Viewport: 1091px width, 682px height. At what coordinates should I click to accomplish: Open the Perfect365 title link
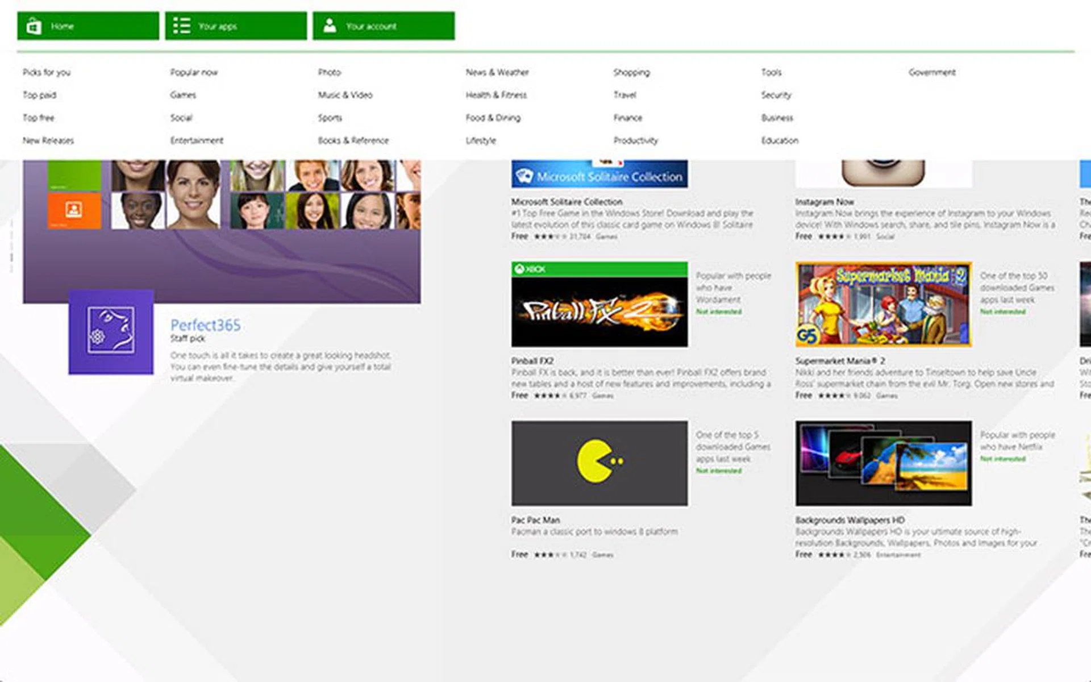(x=205, y=325)
